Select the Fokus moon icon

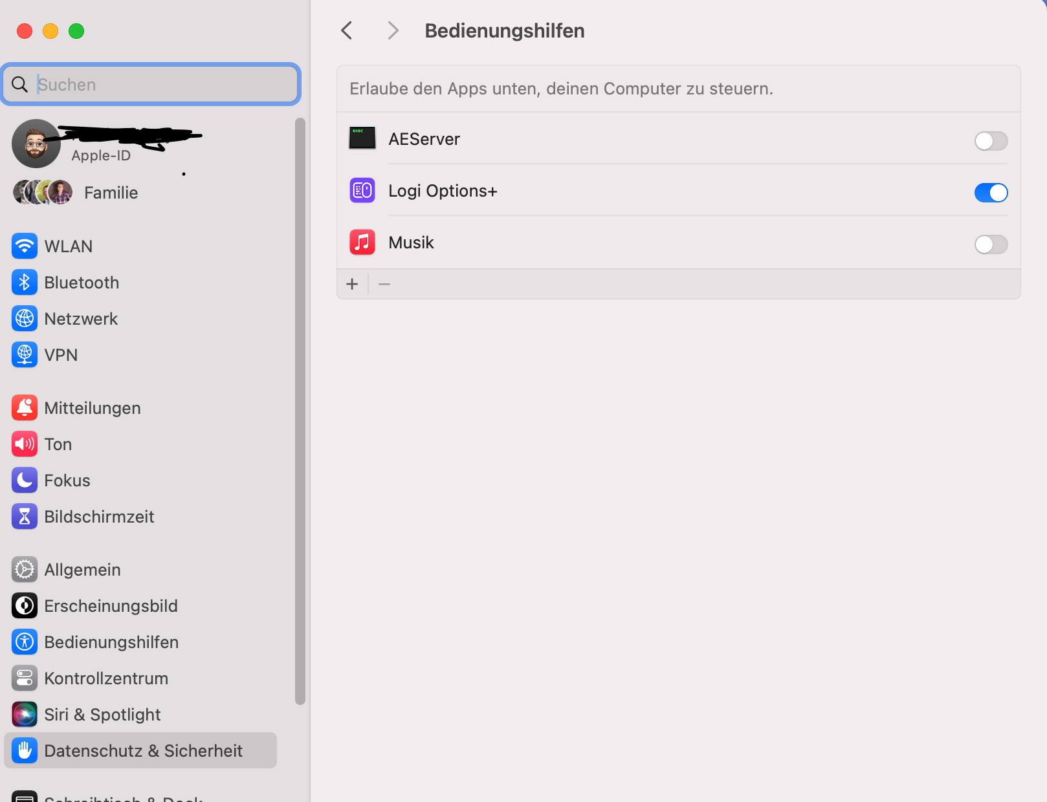pos(25,481)
